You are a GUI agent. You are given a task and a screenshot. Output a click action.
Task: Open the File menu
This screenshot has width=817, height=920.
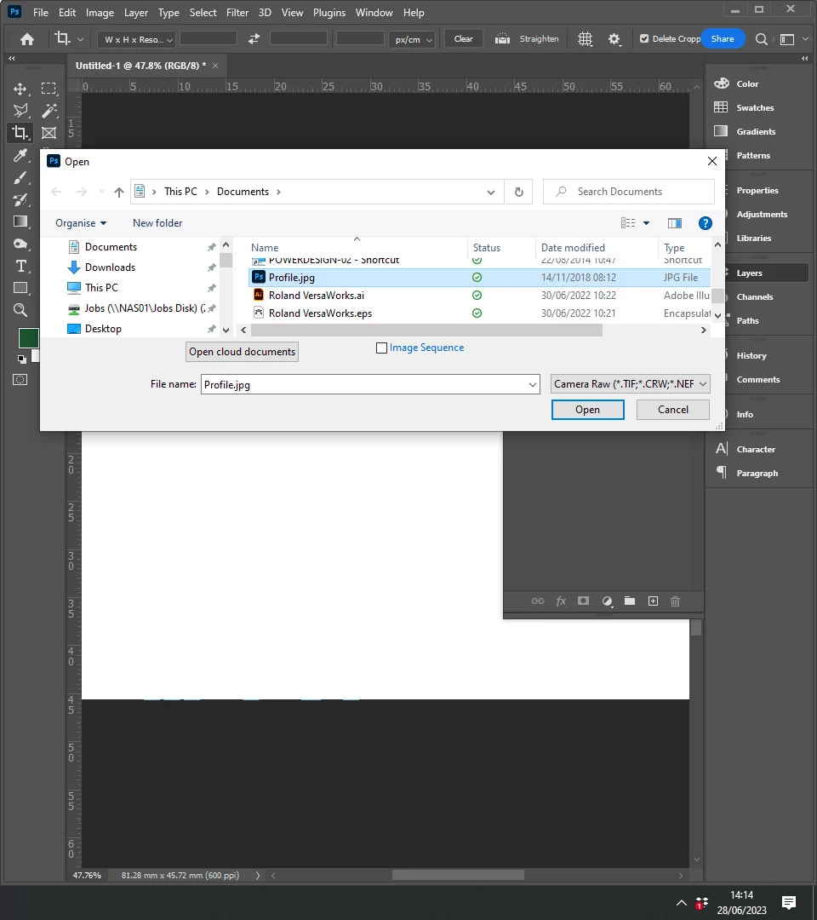(41, 12)
